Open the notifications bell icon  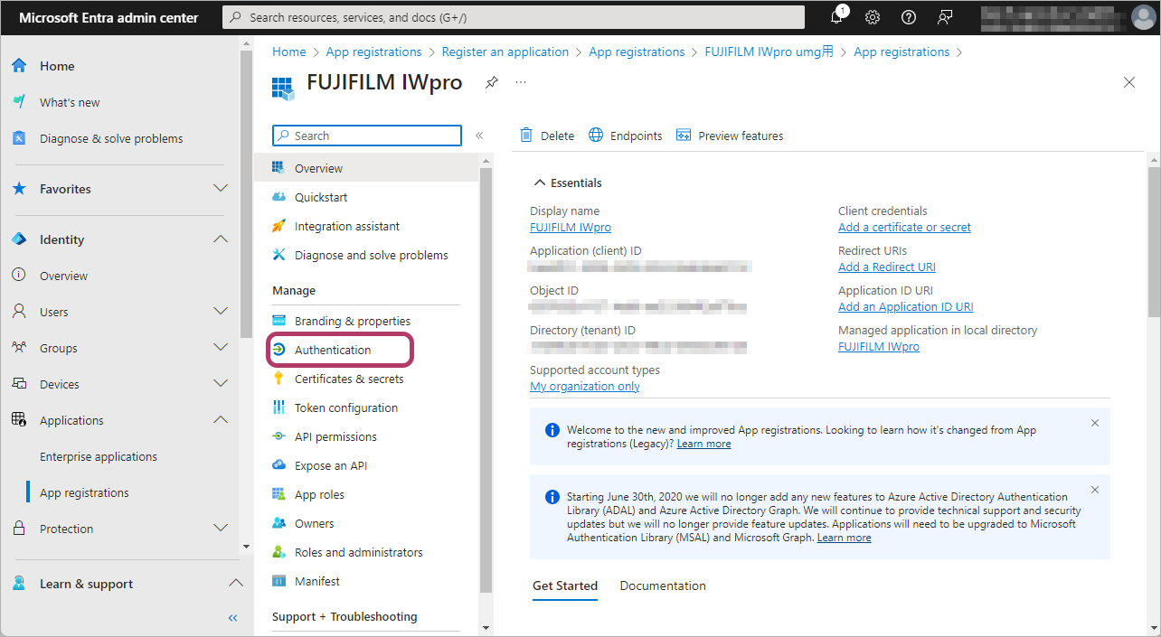[x=836, y=17]
